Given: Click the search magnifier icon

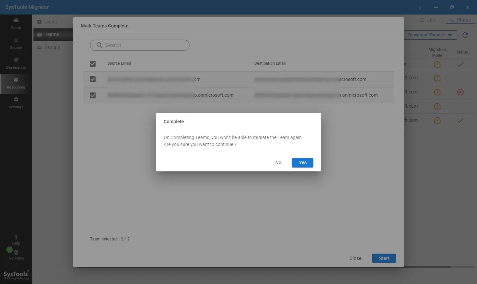Looking at the screenshot, I should click(x=99, y=45).
